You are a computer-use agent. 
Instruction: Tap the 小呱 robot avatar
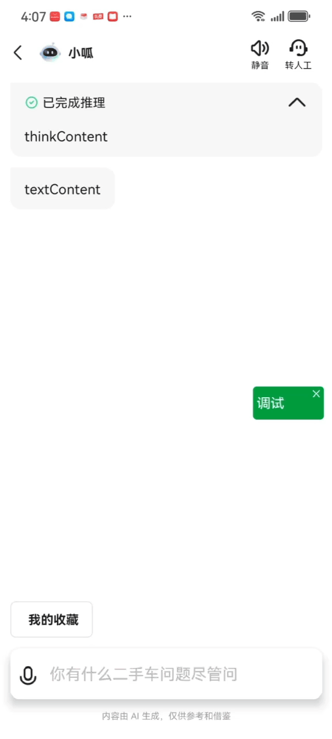tap(50, 53)
